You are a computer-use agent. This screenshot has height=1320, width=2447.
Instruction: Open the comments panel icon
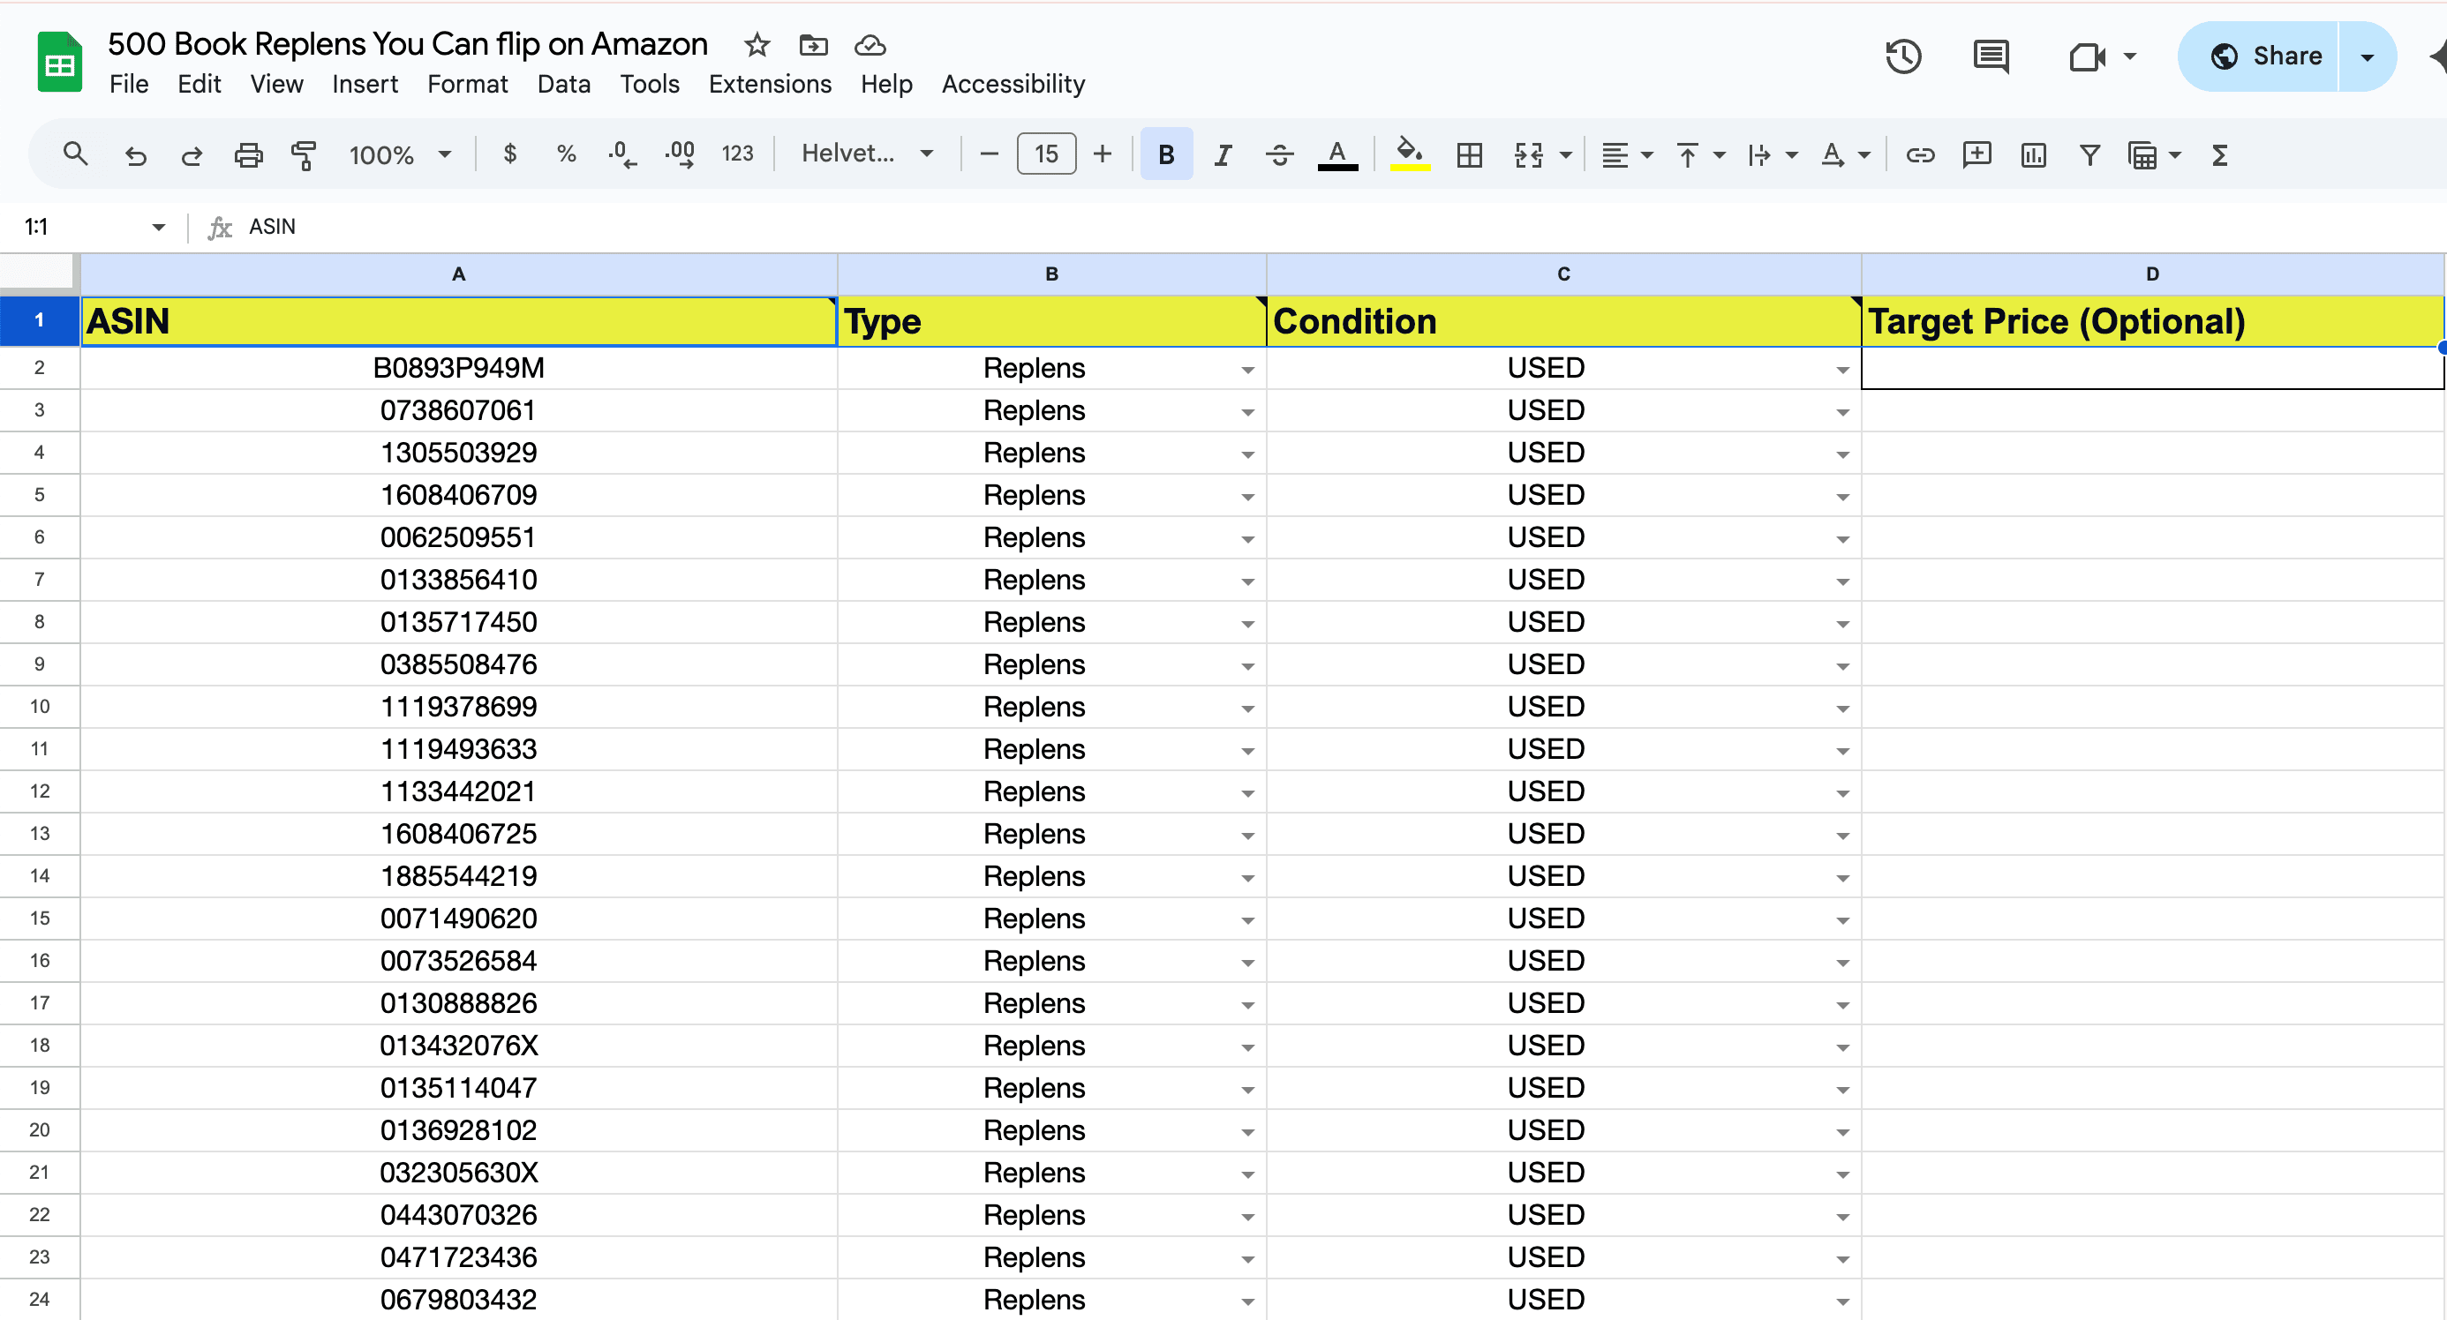(x=1990, y=57)
